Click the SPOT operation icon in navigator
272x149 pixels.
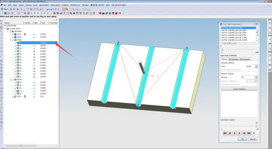15,96
